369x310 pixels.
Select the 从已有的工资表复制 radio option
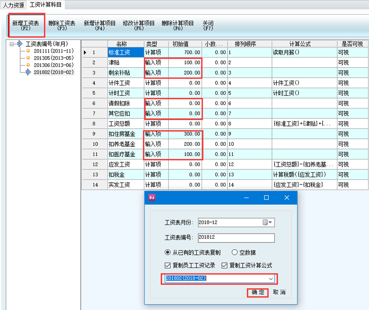tap(167, 252)
